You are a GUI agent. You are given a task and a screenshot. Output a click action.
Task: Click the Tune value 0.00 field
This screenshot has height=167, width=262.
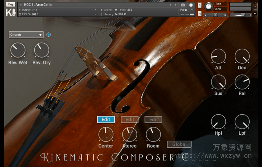point(220,9)
